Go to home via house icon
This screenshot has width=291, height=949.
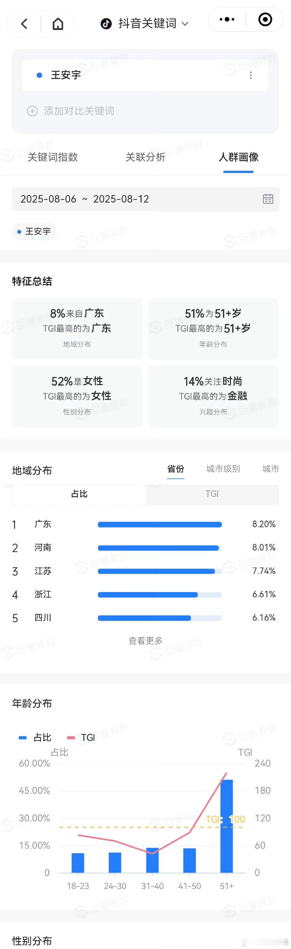coord(58,24)
